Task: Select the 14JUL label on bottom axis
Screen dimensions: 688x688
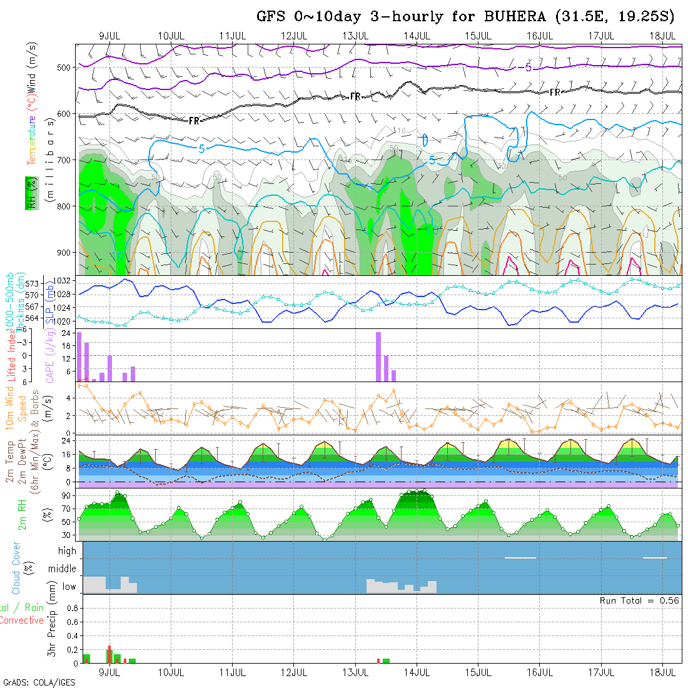Action: (417, 672)
